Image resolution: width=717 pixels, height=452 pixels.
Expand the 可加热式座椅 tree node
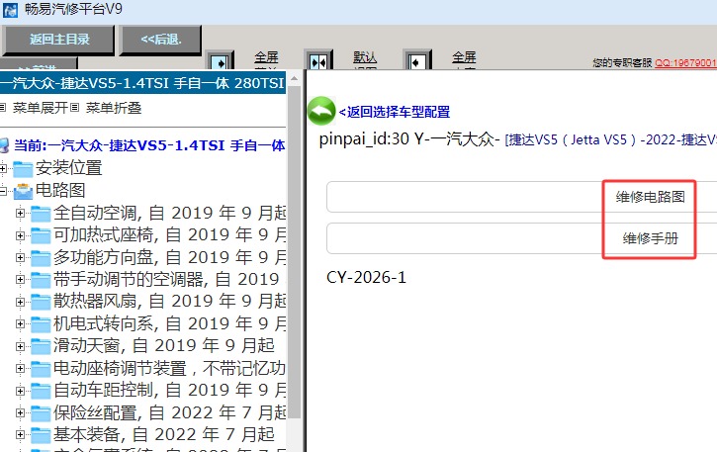pyautogui.click(x=20, y=235)
